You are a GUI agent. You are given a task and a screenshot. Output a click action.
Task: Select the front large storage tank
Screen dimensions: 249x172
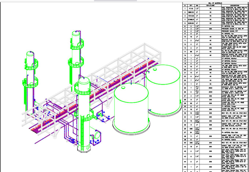click(x=131, y=109)
